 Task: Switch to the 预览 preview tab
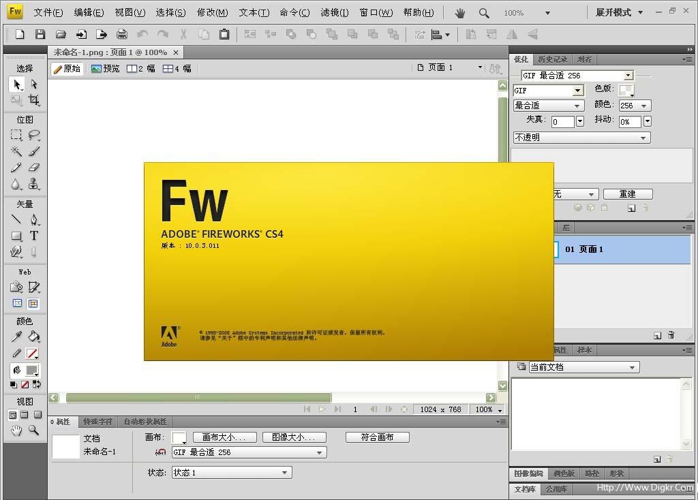click(106, 69)
